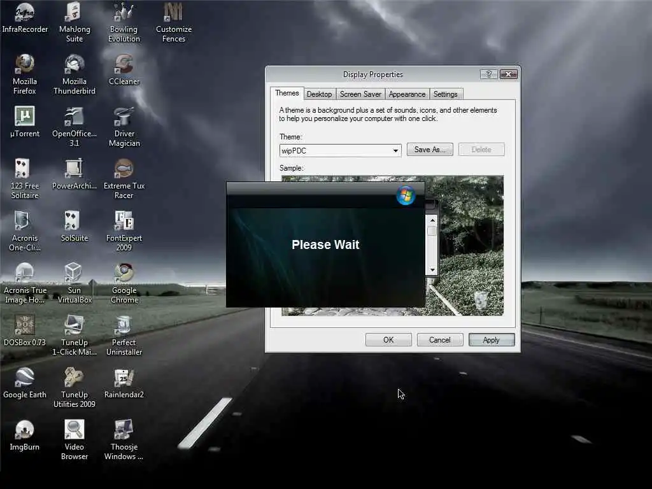
Task: Select the µTorrent desktop icon
Action: click(x=25, y=122)
